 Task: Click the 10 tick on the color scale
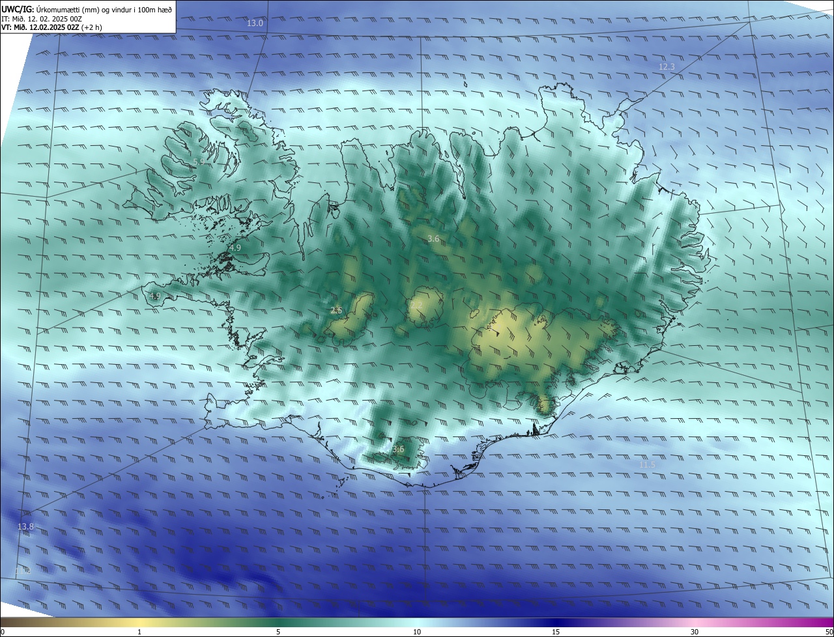click(x=417, y=632)
